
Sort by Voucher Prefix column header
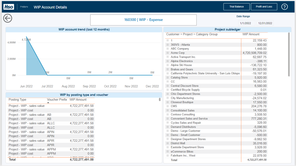(x=57, y=100)
